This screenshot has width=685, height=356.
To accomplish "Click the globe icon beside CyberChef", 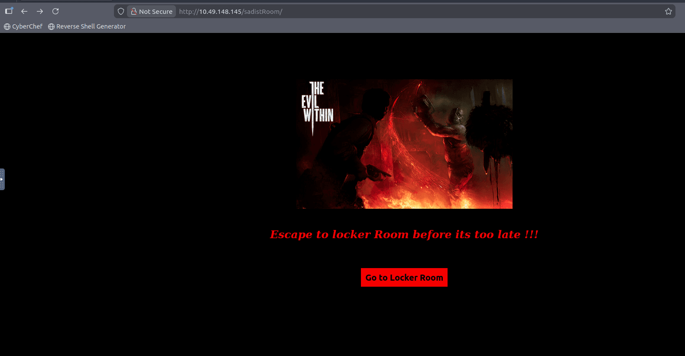I will (x=7, y=26).
